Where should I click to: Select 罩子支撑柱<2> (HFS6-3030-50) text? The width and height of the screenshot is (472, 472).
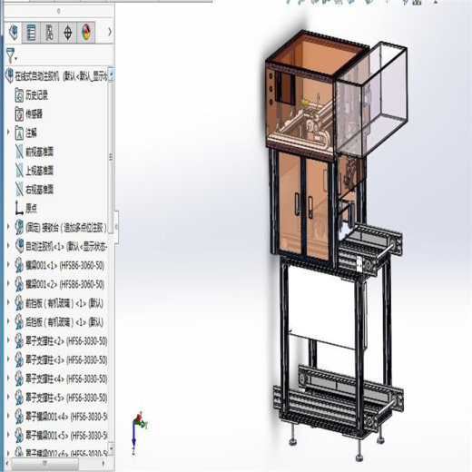(x=66, y=341)
